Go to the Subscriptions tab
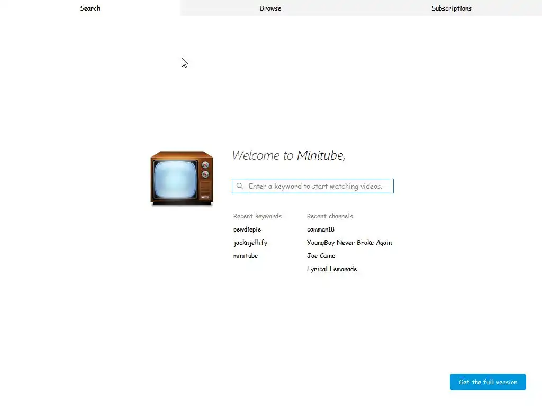The image size is (542, 406). (x=451, y=8)
